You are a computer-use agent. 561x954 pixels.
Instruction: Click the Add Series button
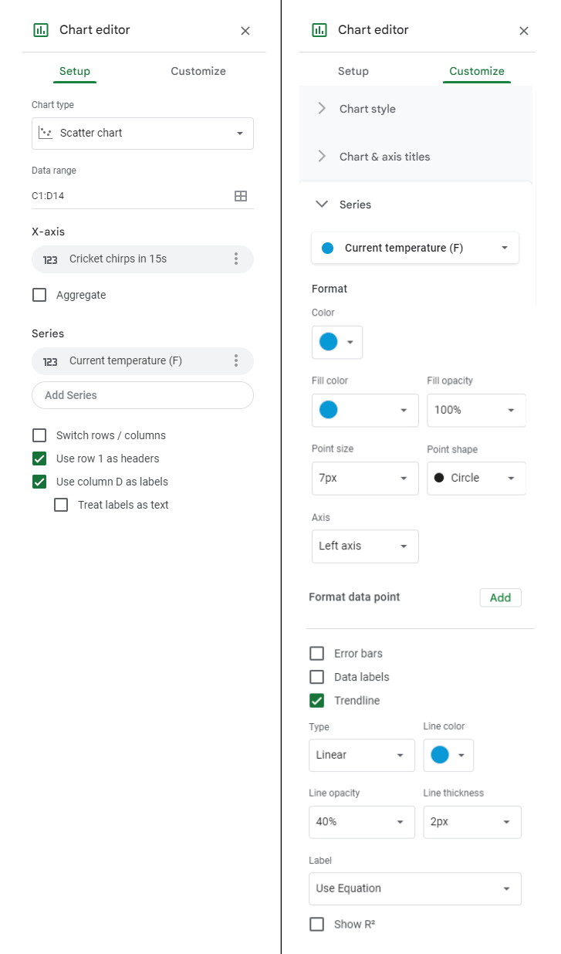coord(143,395)
